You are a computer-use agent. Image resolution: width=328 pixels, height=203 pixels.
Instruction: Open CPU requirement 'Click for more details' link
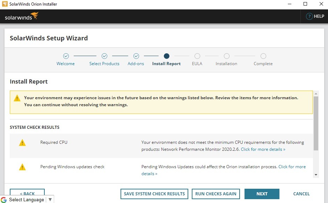tap(263, 149)
